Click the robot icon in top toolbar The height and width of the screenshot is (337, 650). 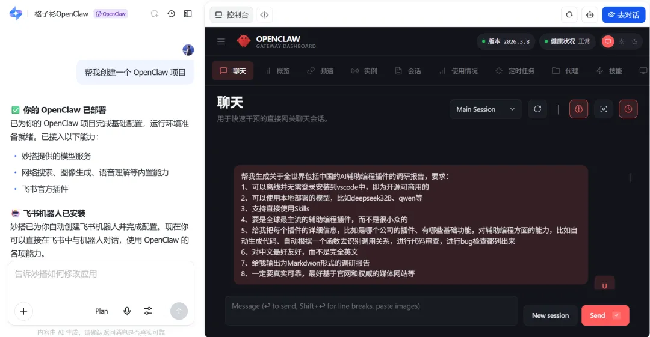tap(590, 15)
